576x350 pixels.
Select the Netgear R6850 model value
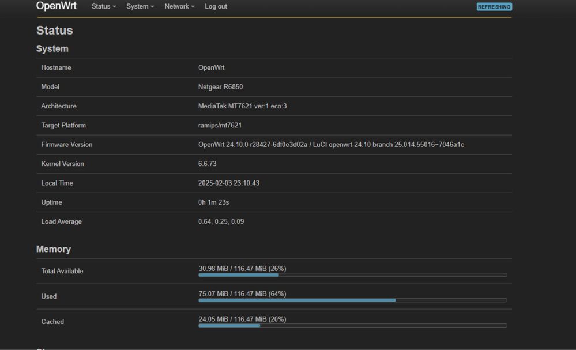pos(220,87)
